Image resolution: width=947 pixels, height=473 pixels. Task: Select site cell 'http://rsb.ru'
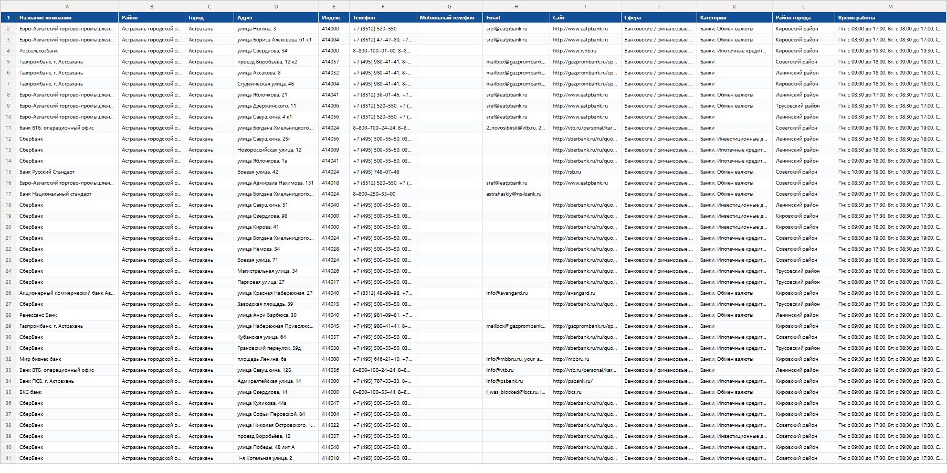(x=585, y=172)
